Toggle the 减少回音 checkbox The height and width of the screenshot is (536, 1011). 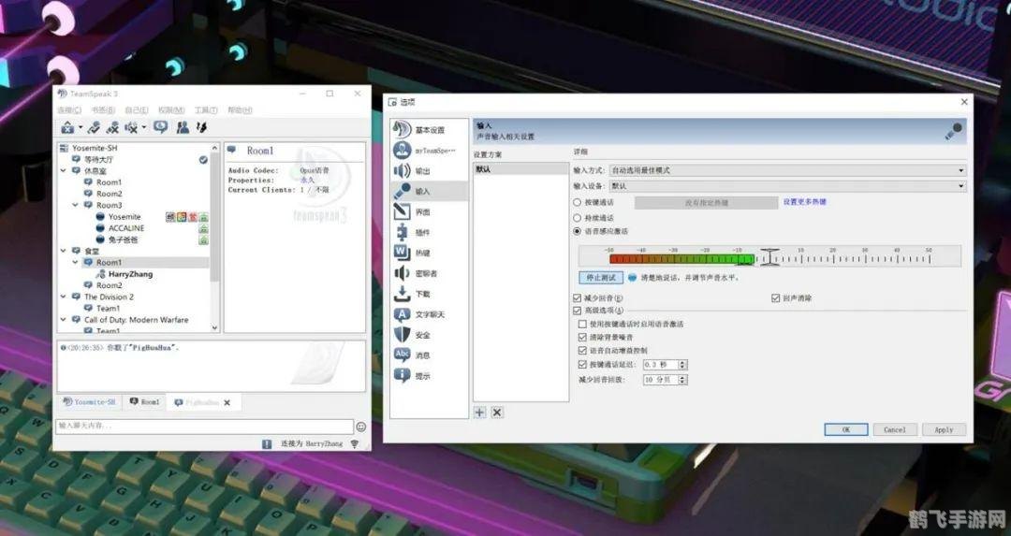[577, 298]
